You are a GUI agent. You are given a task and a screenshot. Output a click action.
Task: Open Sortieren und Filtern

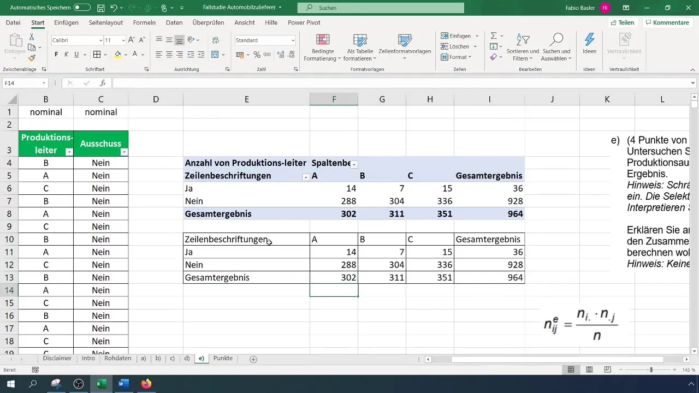[x=523, y=47]
